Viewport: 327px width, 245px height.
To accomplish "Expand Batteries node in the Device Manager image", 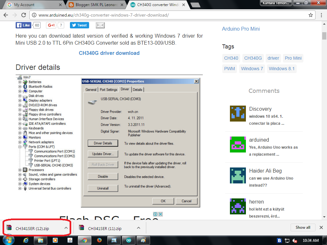I will [20, 82].
